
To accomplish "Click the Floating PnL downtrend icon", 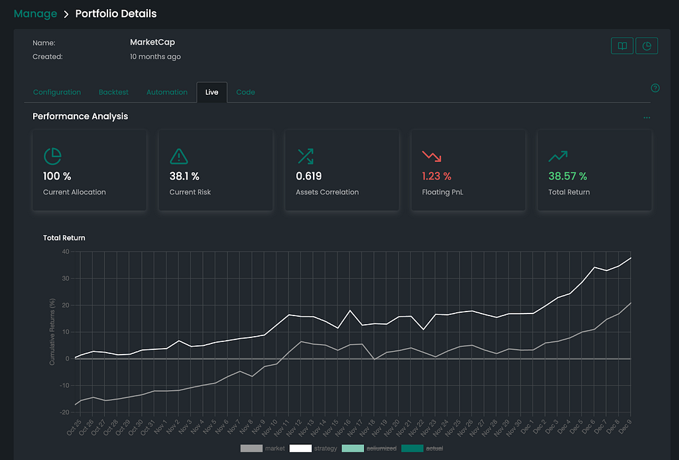I will point(431,156).
